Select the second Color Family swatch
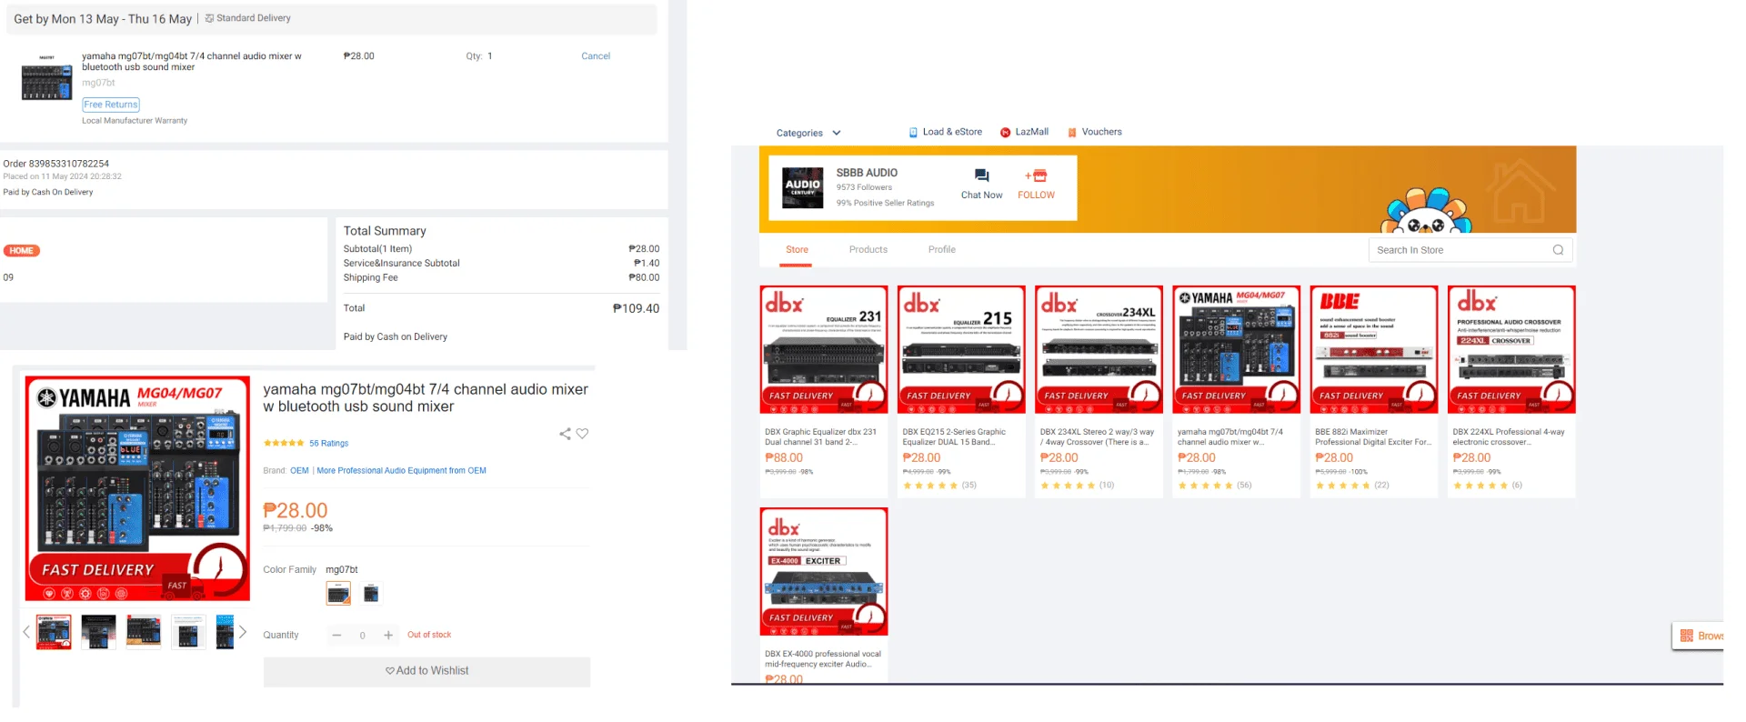The image size is (1746, 722). coord(371,594)
